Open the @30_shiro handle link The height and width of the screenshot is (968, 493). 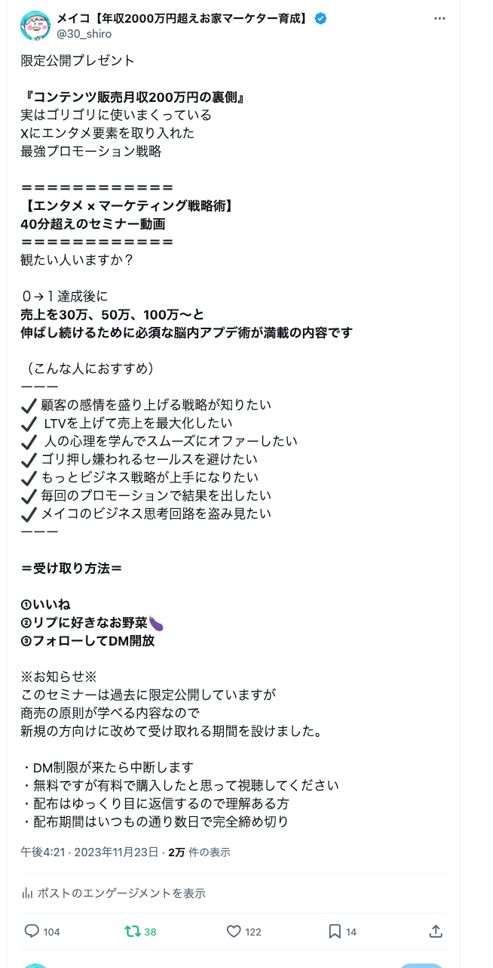pos(84,33)
